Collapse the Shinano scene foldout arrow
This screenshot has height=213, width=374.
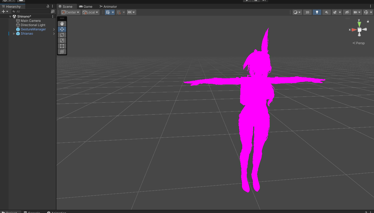(x=10, y=17)
